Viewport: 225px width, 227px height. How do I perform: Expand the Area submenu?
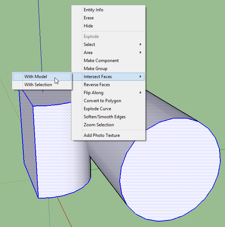coord(88,53)
